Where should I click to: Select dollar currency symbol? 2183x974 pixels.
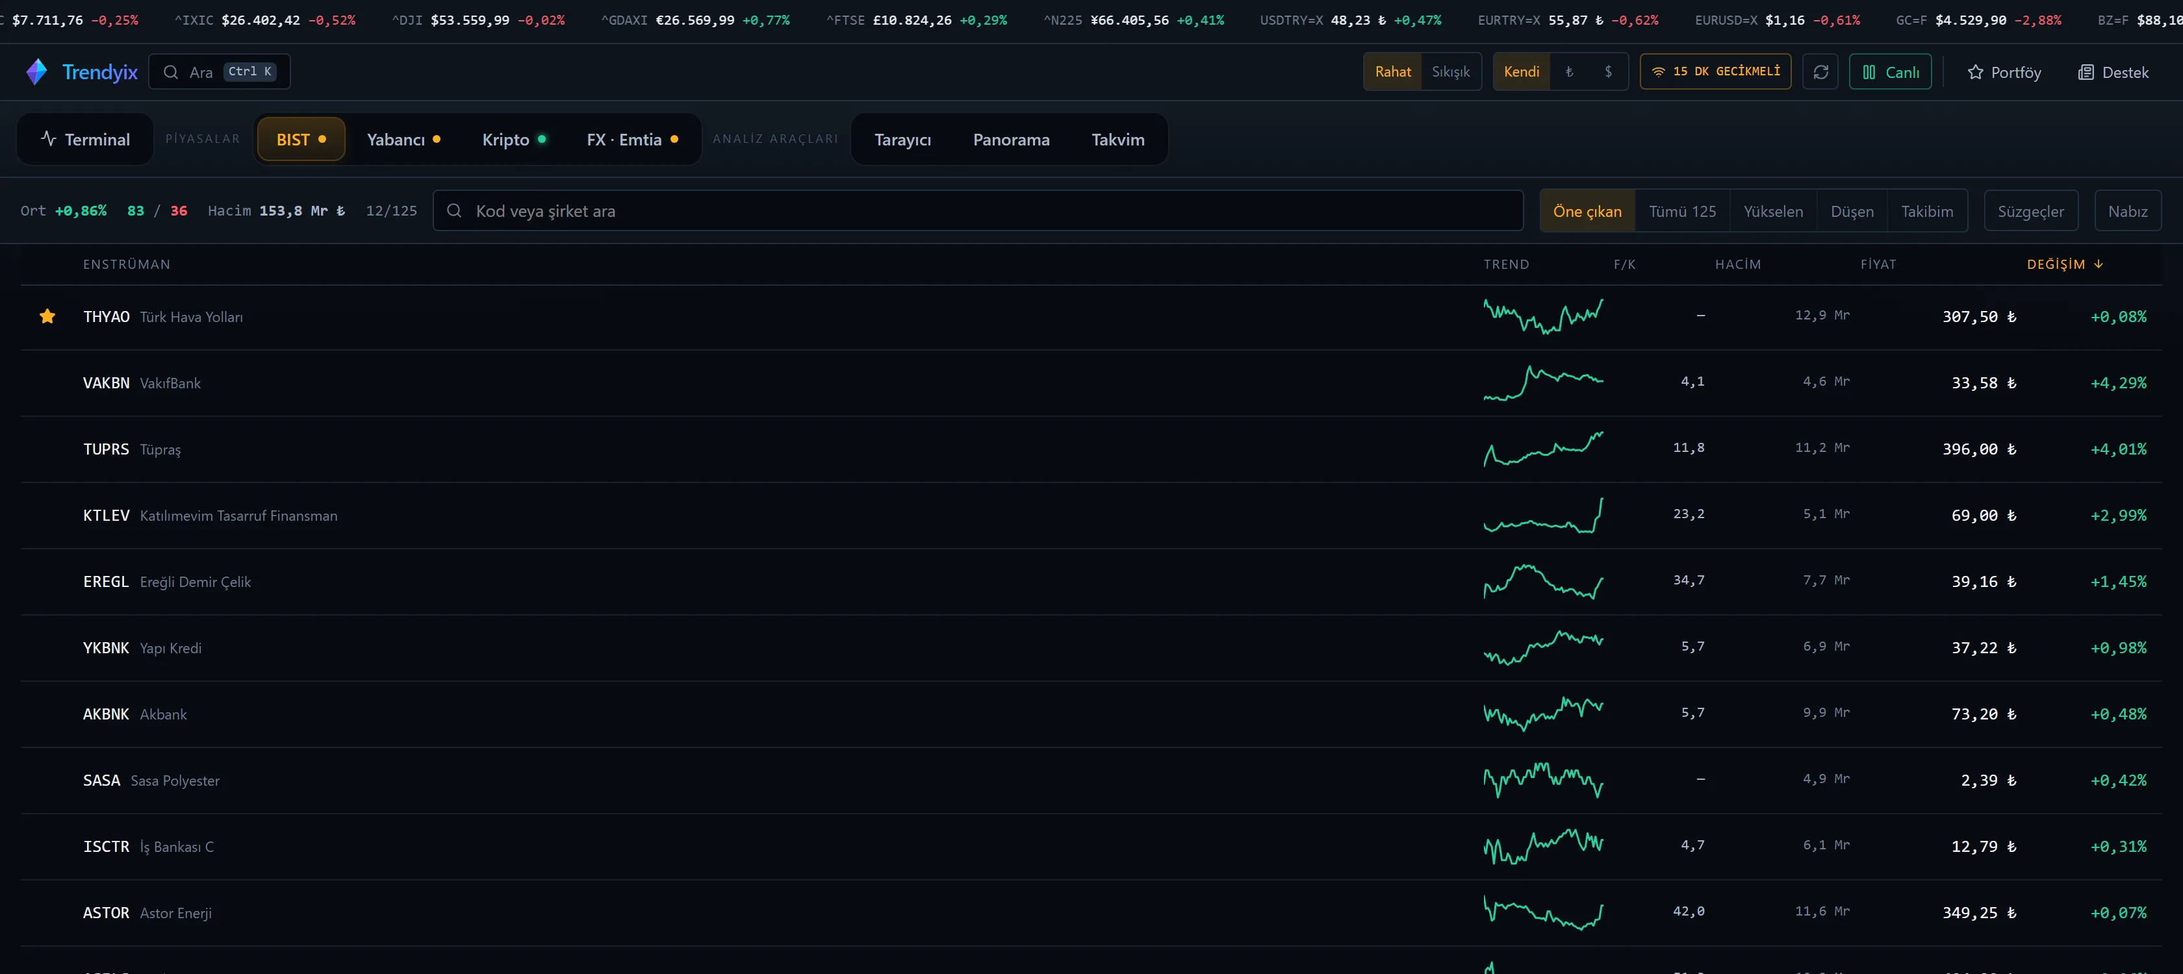[1607, 72]
